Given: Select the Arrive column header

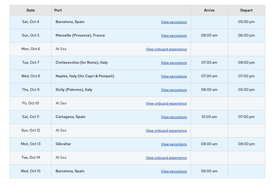Looking at the screenshot, I should click(x=209, y=10).
